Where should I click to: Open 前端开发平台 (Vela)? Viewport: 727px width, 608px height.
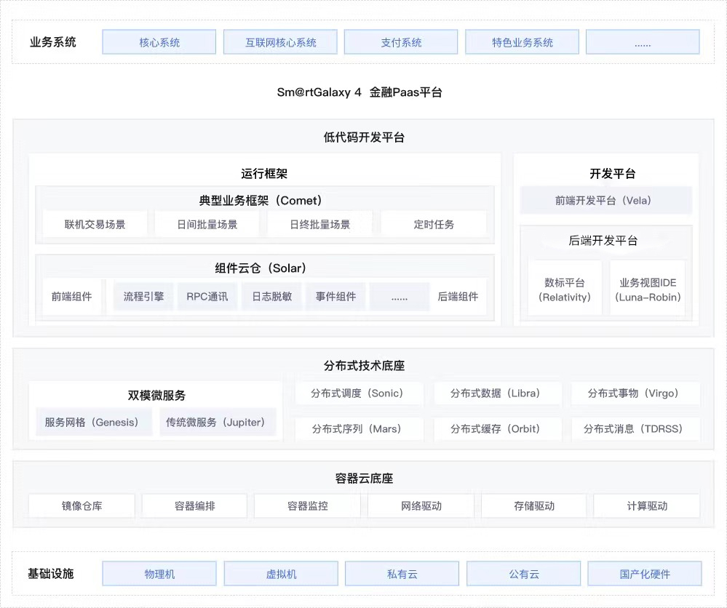[x=605, y=200]
